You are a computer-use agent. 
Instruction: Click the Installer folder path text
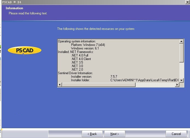(144, 80)
